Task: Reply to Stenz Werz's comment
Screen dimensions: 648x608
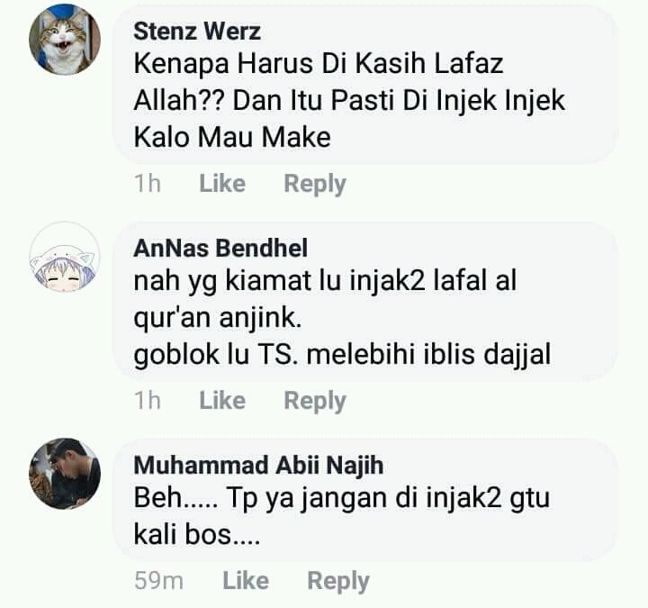Action: pos(314,184)
